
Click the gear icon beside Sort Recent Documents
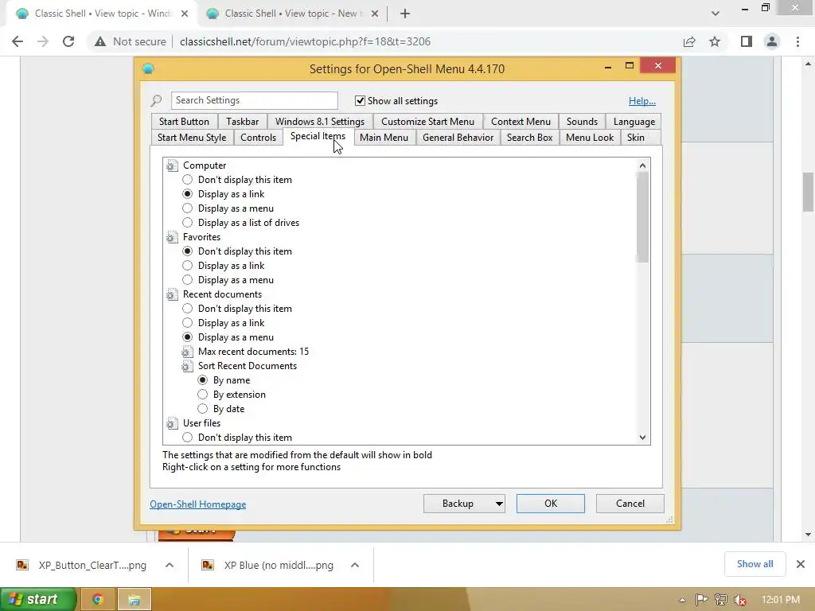coord(187,366)
